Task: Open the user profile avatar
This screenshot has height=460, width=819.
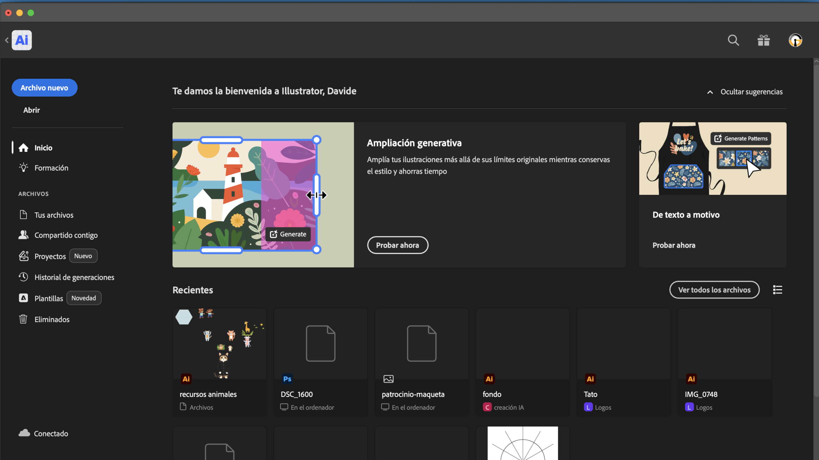Action: click(795, 40)
